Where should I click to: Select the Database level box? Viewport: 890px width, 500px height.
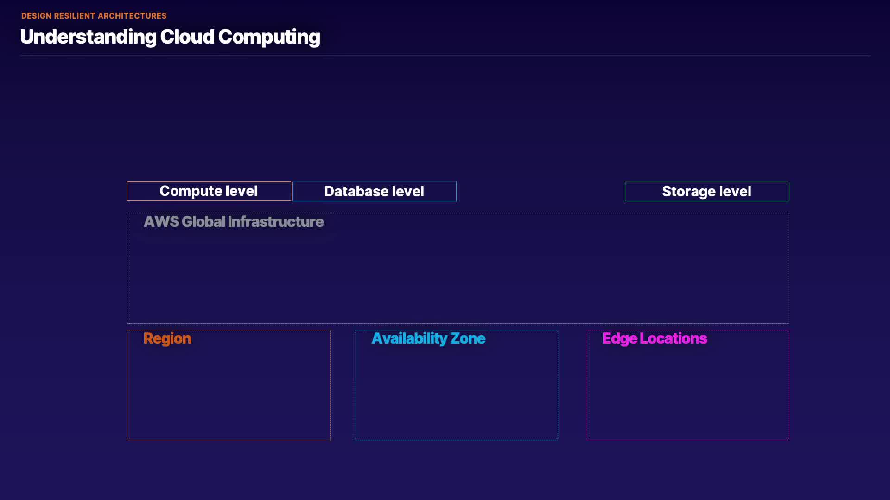(374, 192)
